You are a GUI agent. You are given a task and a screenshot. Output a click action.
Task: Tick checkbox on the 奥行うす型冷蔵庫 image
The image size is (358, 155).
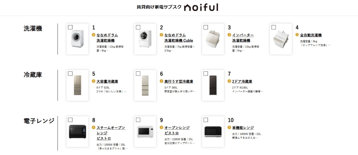(x=138, y=74)
